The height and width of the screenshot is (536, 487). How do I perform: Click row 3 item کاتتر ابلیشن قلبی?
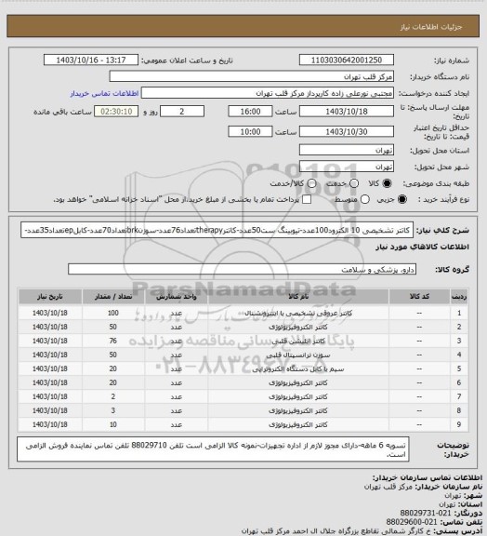[298, 341]
